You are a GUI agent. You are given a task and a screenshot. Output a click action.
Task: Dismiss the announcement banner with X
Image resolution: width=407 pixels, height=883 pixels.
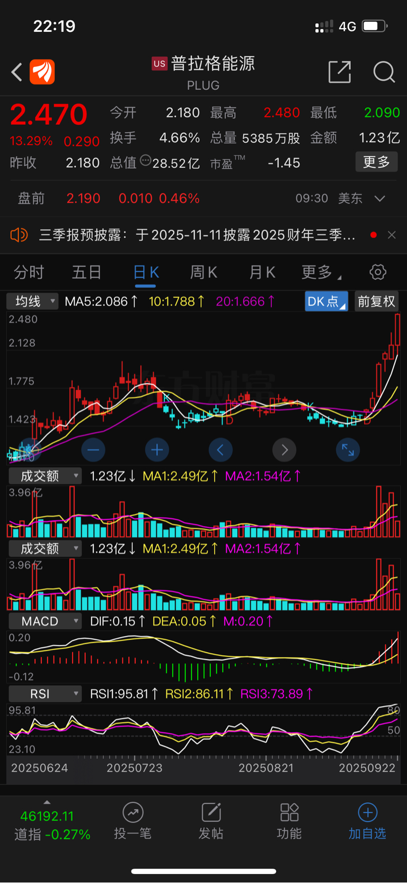pyautogui.click(x=392, y=235)
